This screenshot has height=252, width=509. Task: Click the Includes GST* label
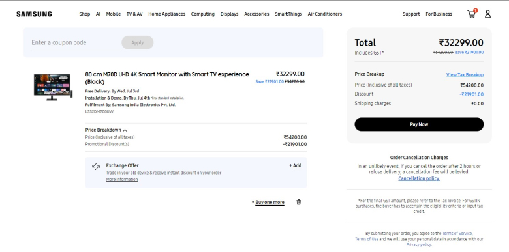click(369, 53)
